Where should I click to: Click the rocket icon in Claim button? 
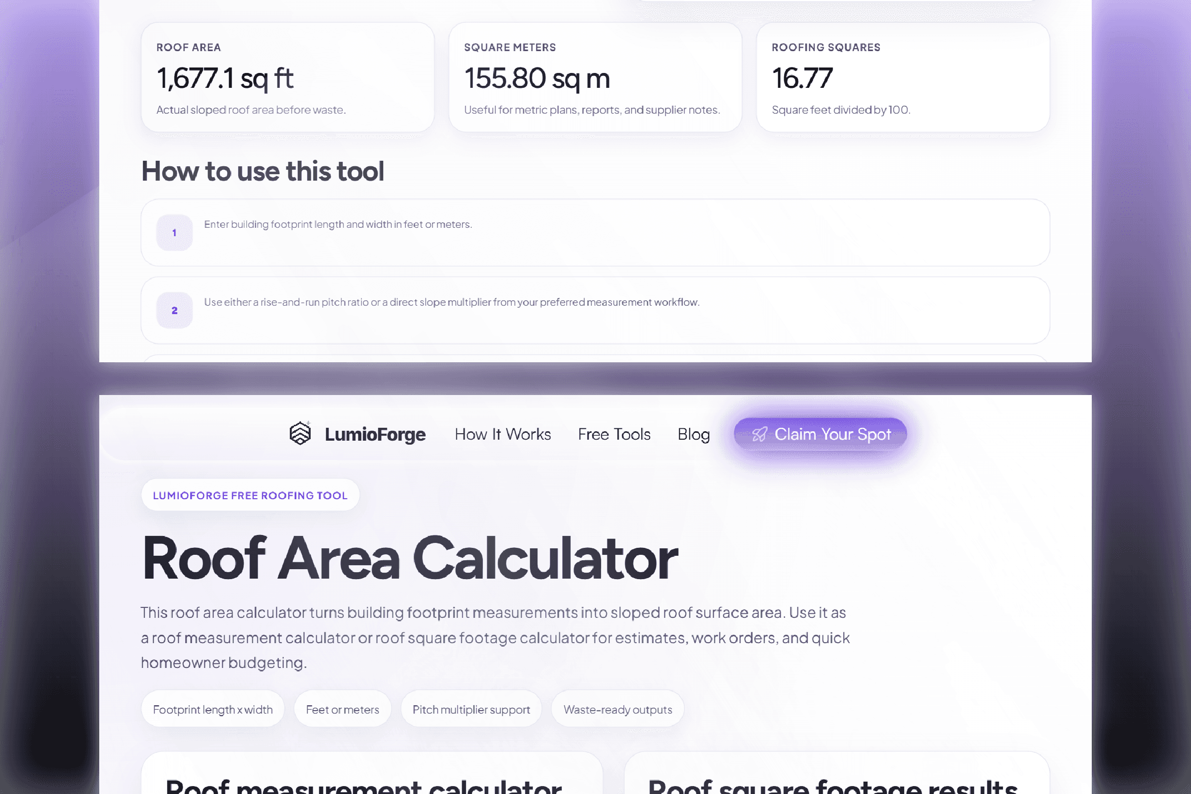coord(759,435)
